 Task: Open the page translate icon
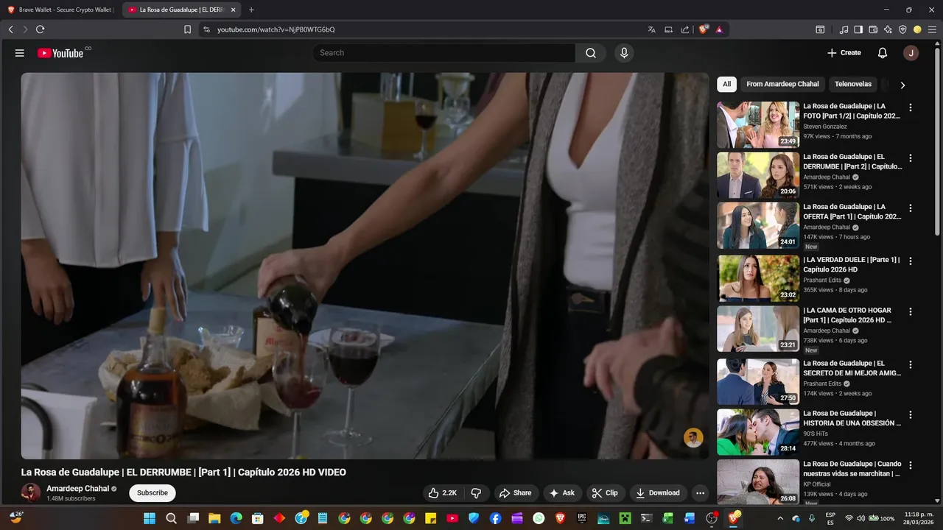pos(651,29)
